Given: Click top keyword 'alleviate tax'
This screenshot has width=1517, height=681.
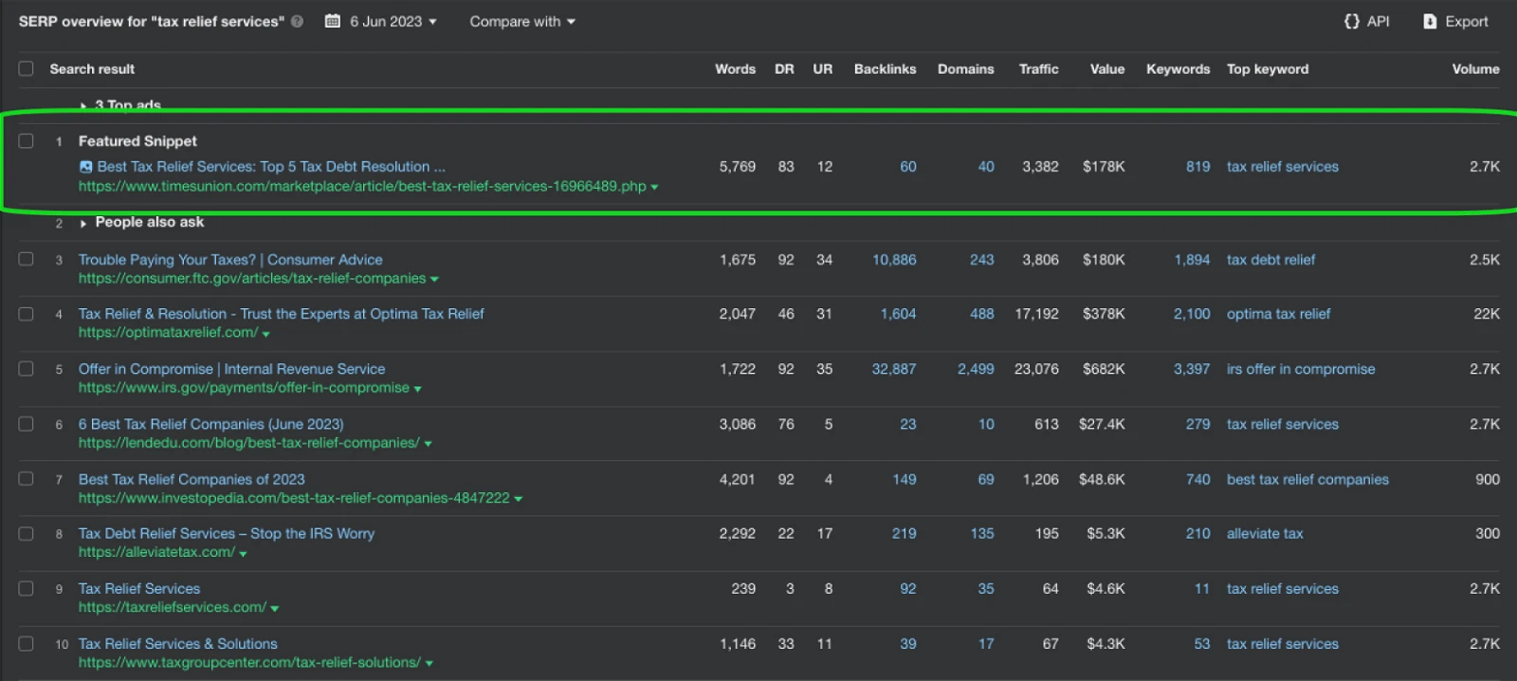Looking at the screenshot, I should coord(1265,534).
